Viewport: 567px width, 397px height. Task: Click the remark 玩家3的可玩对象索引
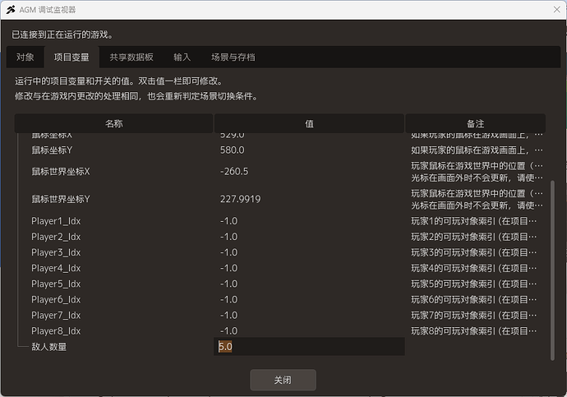coord(474,252)
